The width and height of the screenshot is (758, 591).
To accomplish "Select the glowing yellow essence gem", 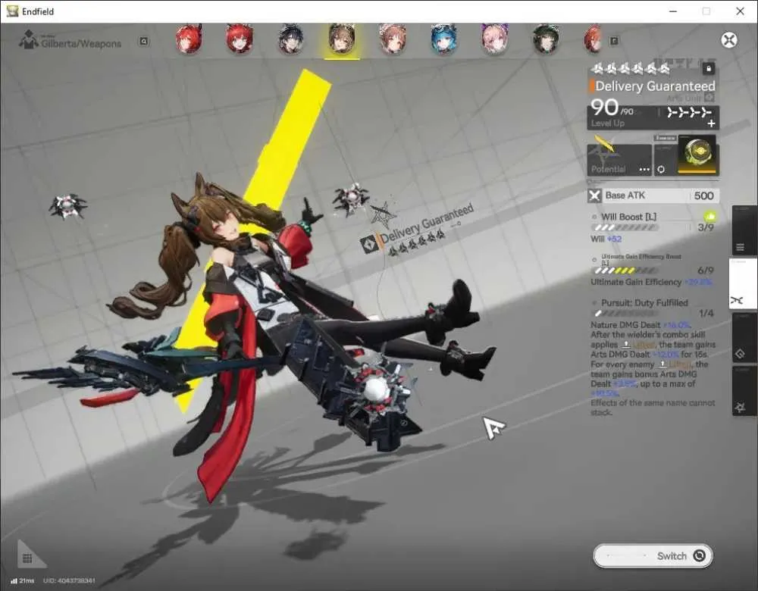I will pyautogui.click(x=697, y=155).
